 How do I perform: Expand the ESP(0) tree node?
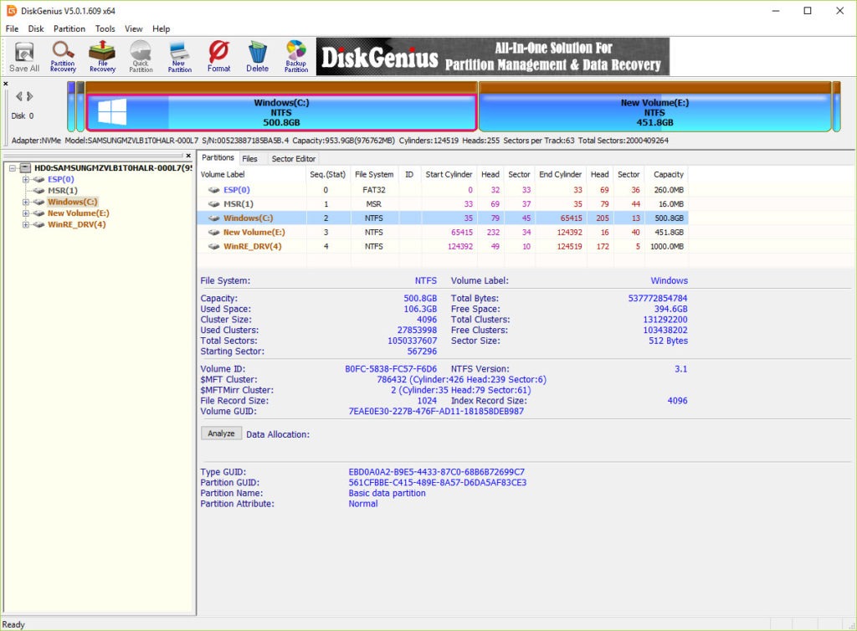25,180
